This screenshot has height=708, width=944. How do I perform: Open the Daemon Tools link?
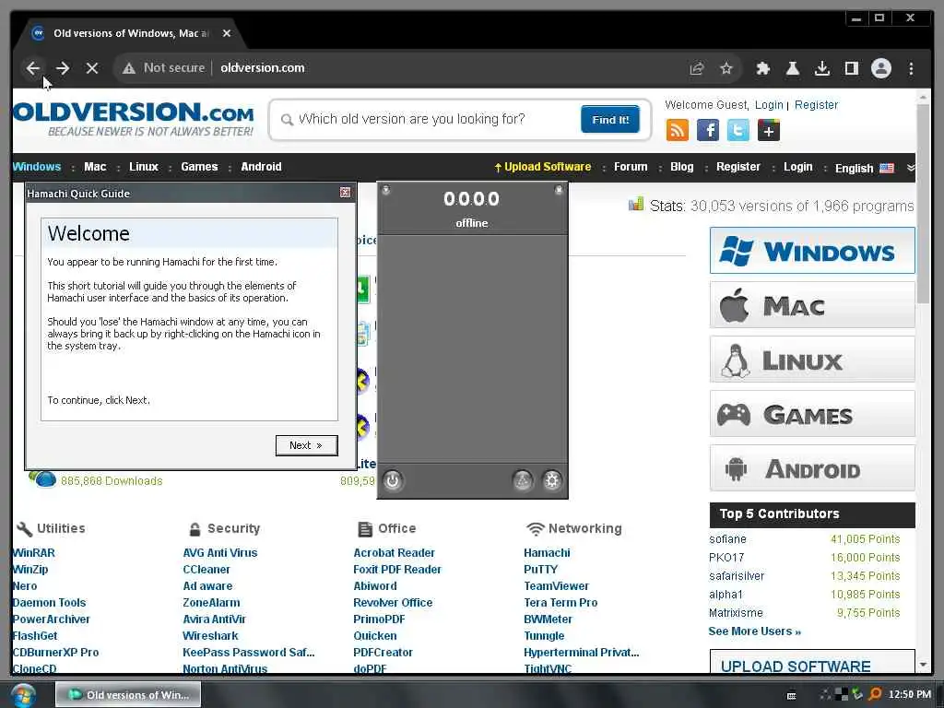click(x=50, y=603)
